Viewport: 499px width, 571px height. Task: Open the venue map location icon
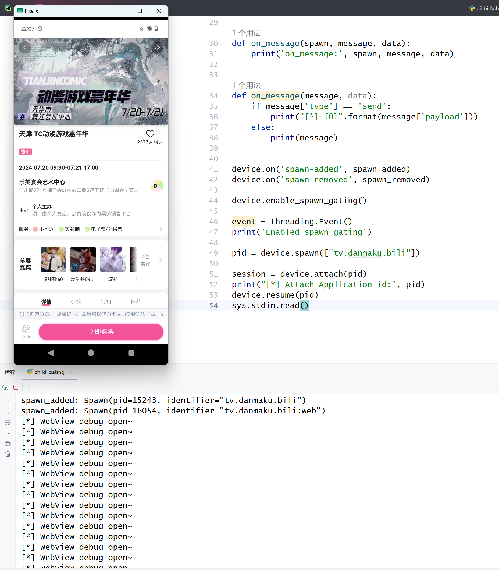tap(157, 186)
